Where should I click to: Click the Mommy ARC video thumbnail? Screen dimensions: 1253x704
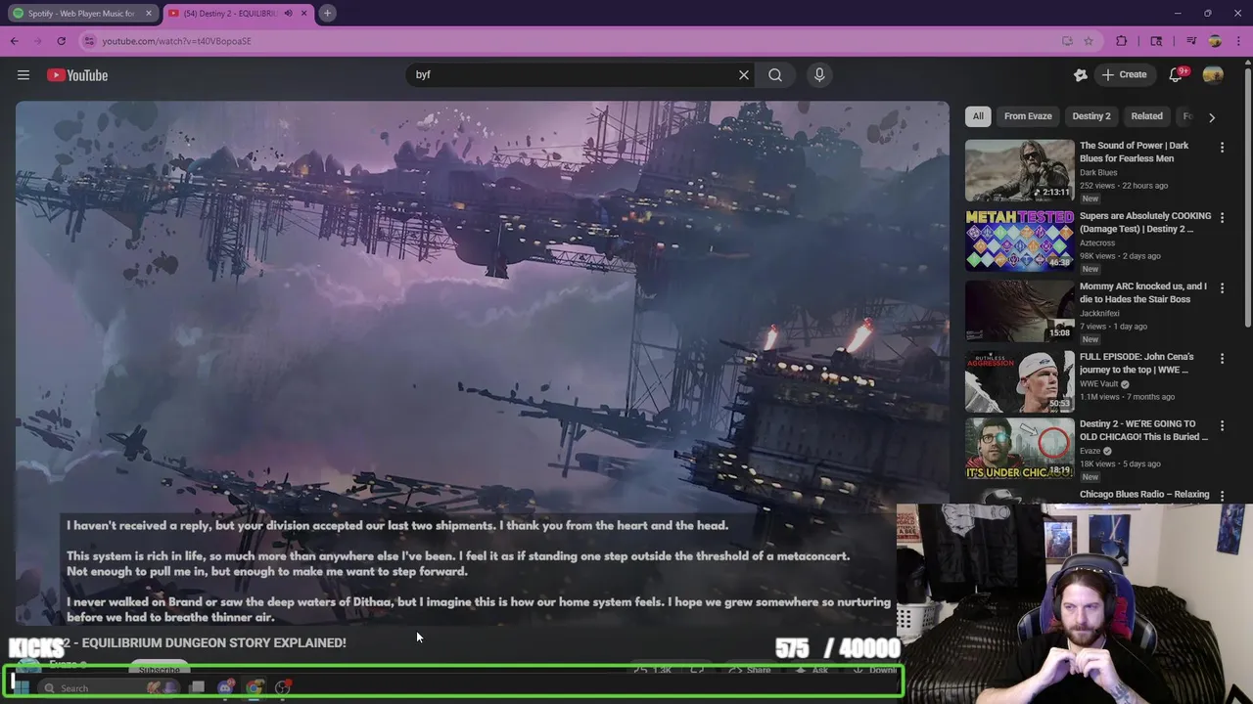click(x=1019, y=311)
